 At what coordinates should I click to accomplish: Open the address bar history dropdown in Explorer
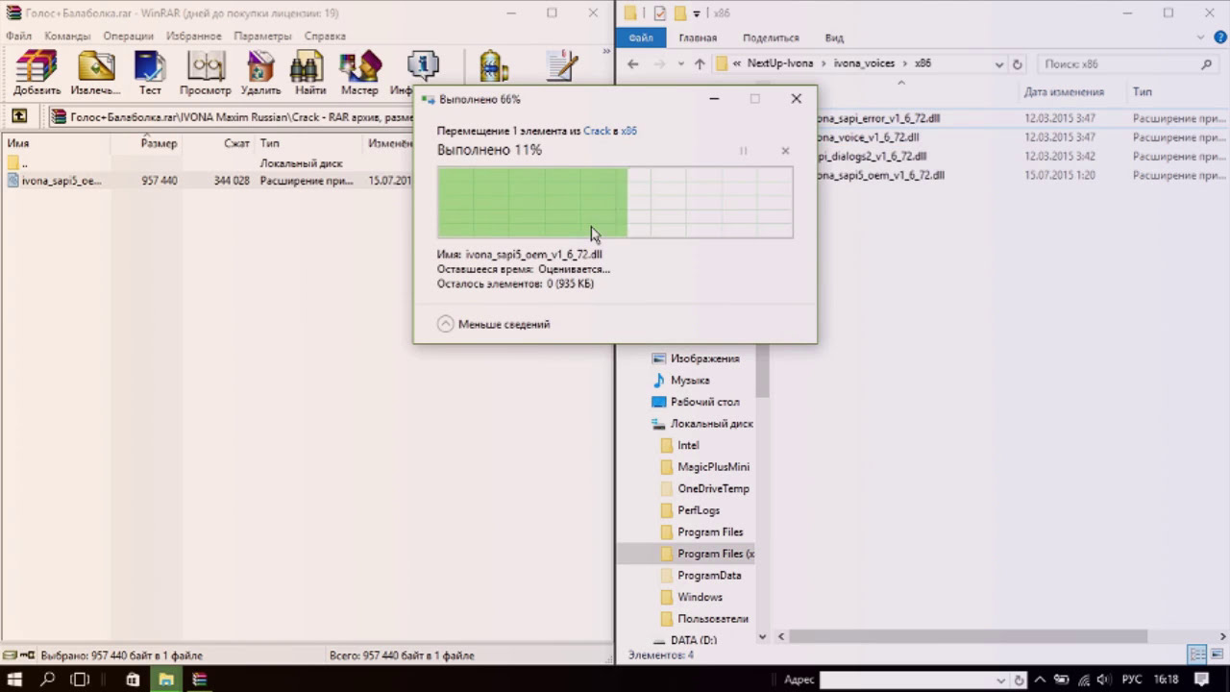point(1000,64)
